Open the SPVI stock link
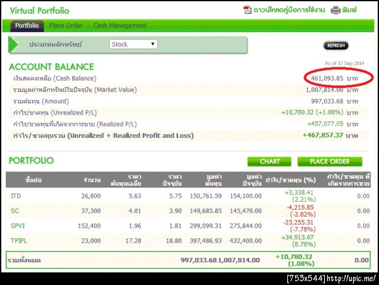379x285 pixels. coord(18,226)
